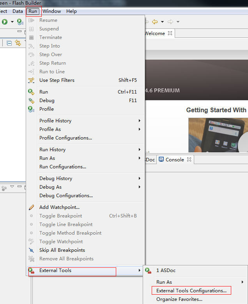Screen dimensions: 248x304
Task: Close the Console tab
Action: [189, 159]
